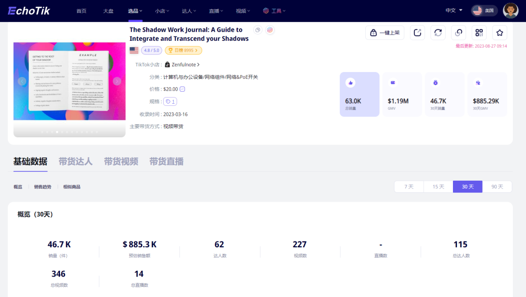This screenshot has width=526, height=297.
Task: Select the 7天 time range
Action: click(x=409, y=186)
